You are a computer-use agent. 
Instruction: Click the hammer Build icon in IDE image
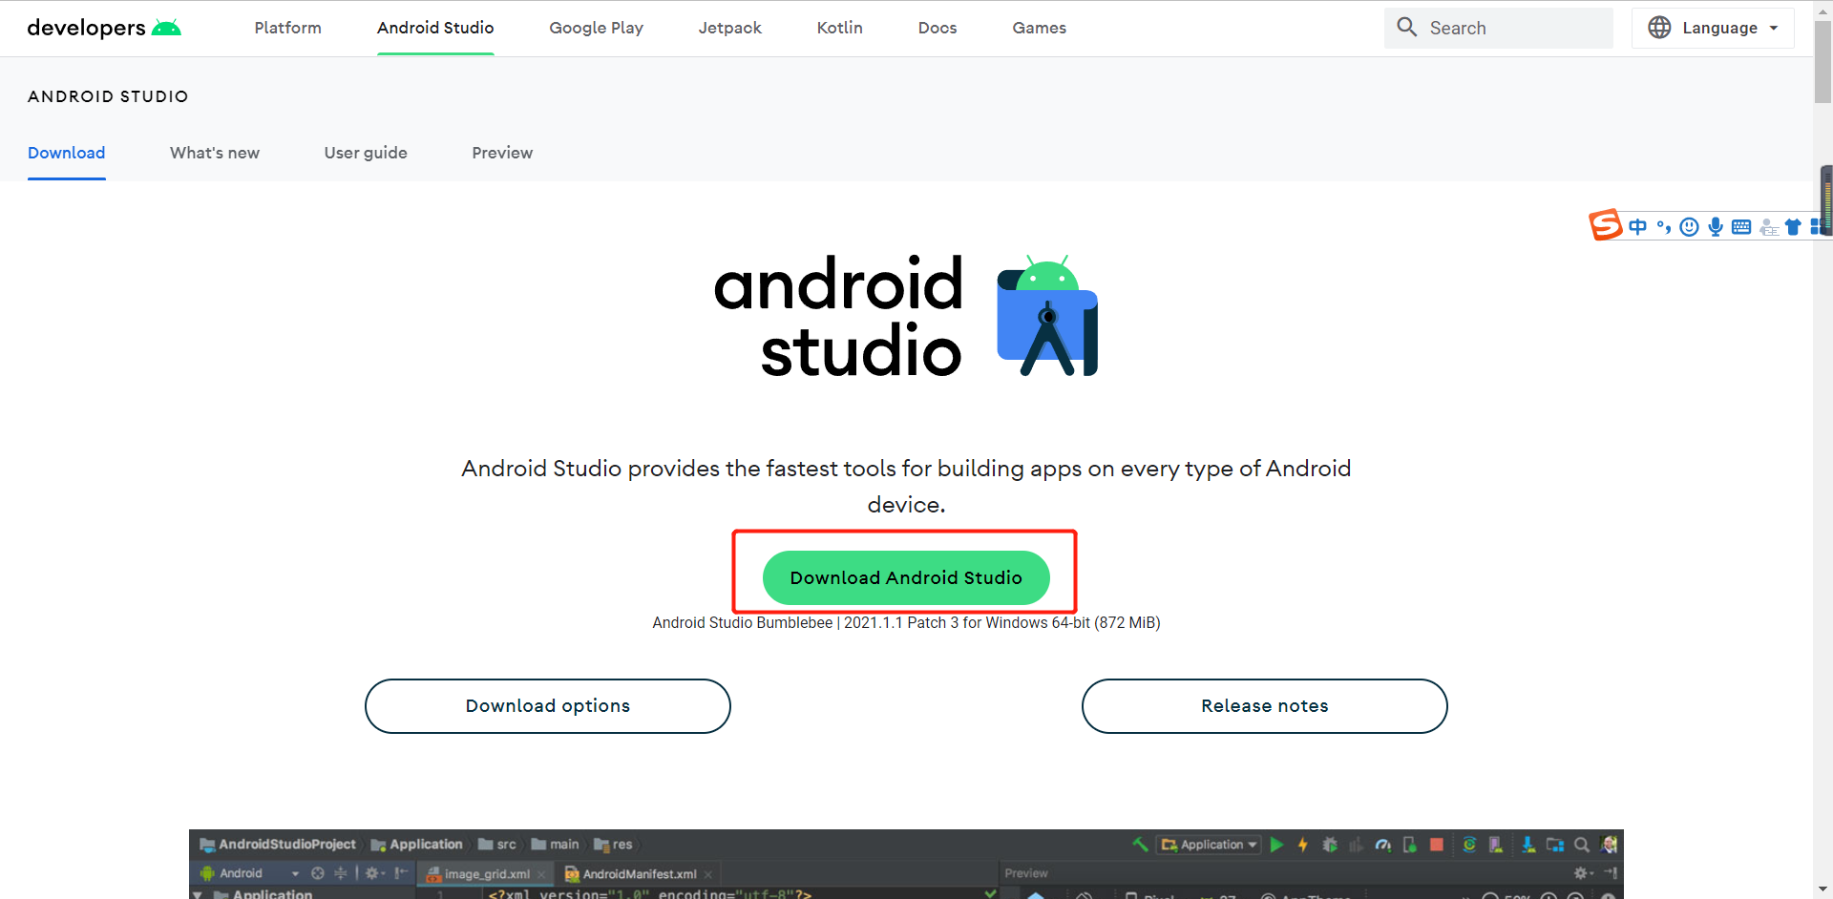[1140, 845]
